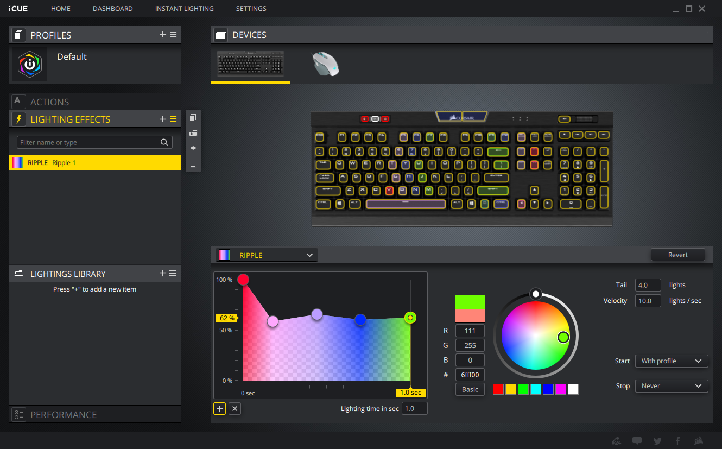Add a gradient point with plus button
The height and width of the screenshot is (449, 722).
219,408
